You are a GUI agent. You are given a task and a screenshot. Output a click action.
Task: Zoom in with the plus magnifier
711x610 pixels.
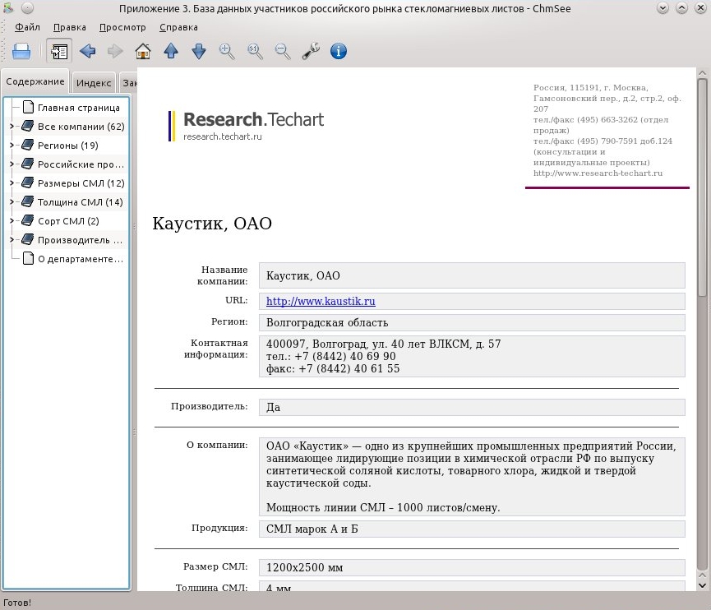[x=227, y=51]
